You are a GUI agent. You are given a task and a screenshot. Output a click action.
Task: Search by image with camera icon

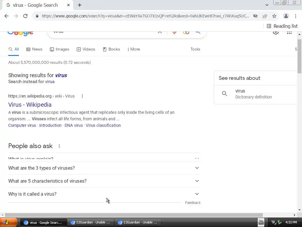[x=186, y=33]
